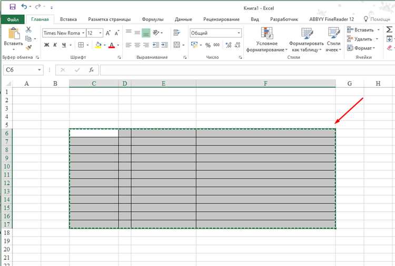The height and width of the screenshot is (266, 395).
Task: Open the Файл tab
Action: coord(13,19)
